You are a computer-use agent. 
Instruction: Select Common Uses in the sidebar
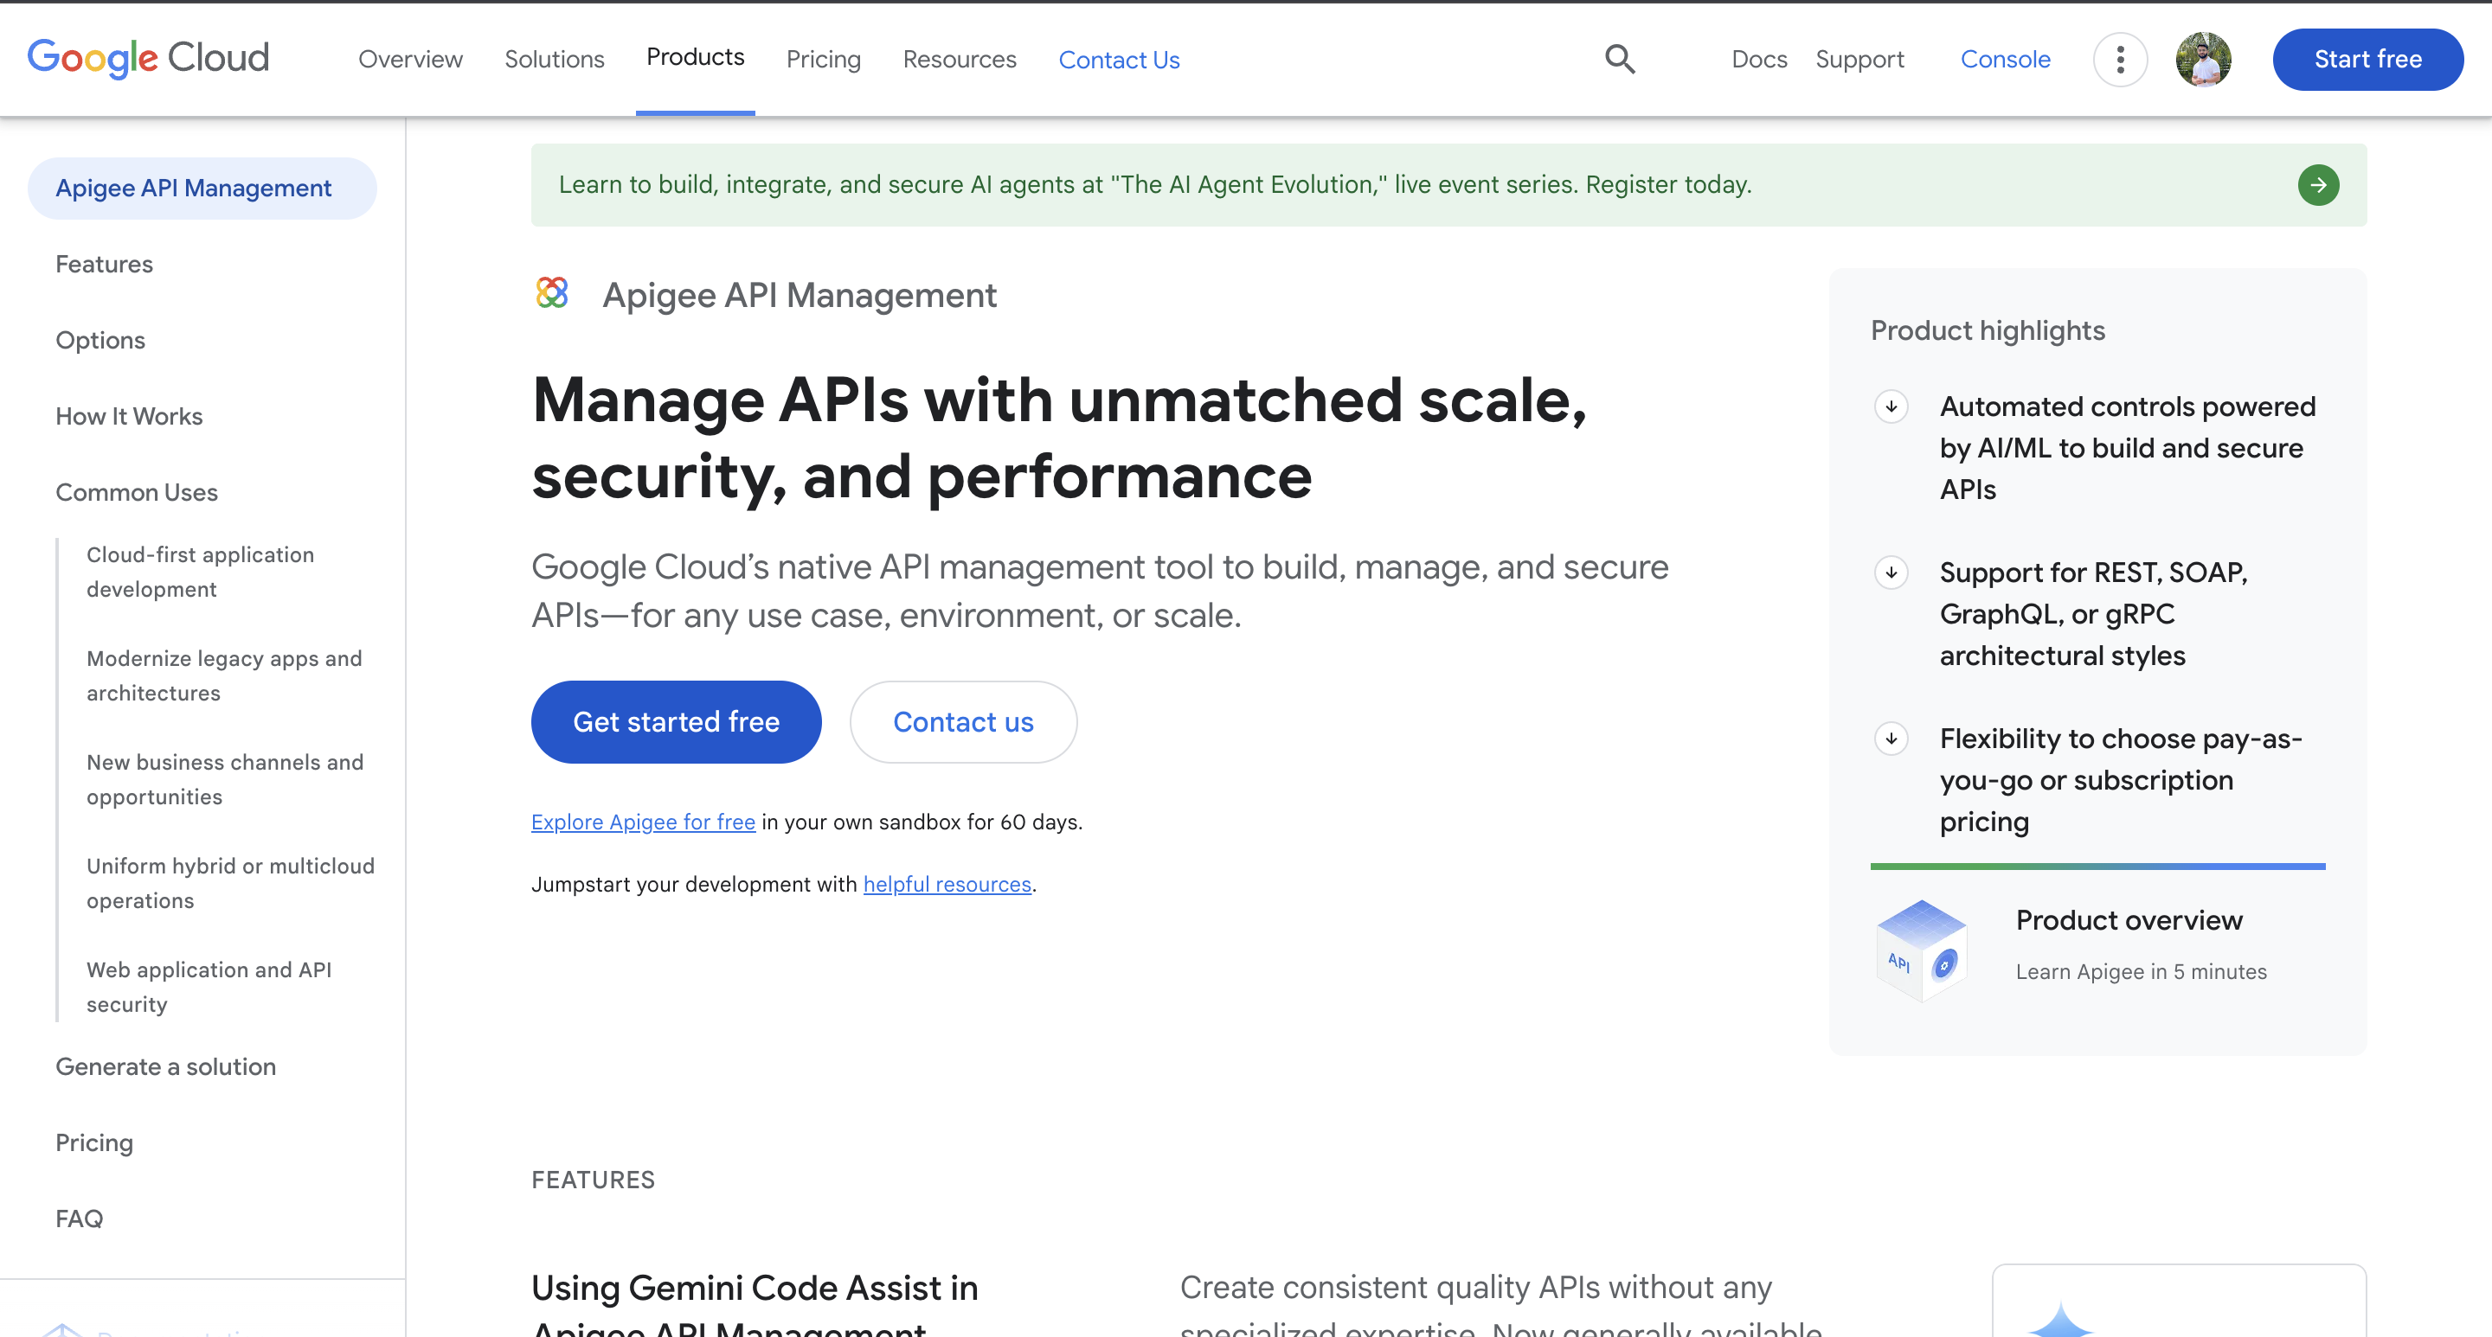coord(137,492)
